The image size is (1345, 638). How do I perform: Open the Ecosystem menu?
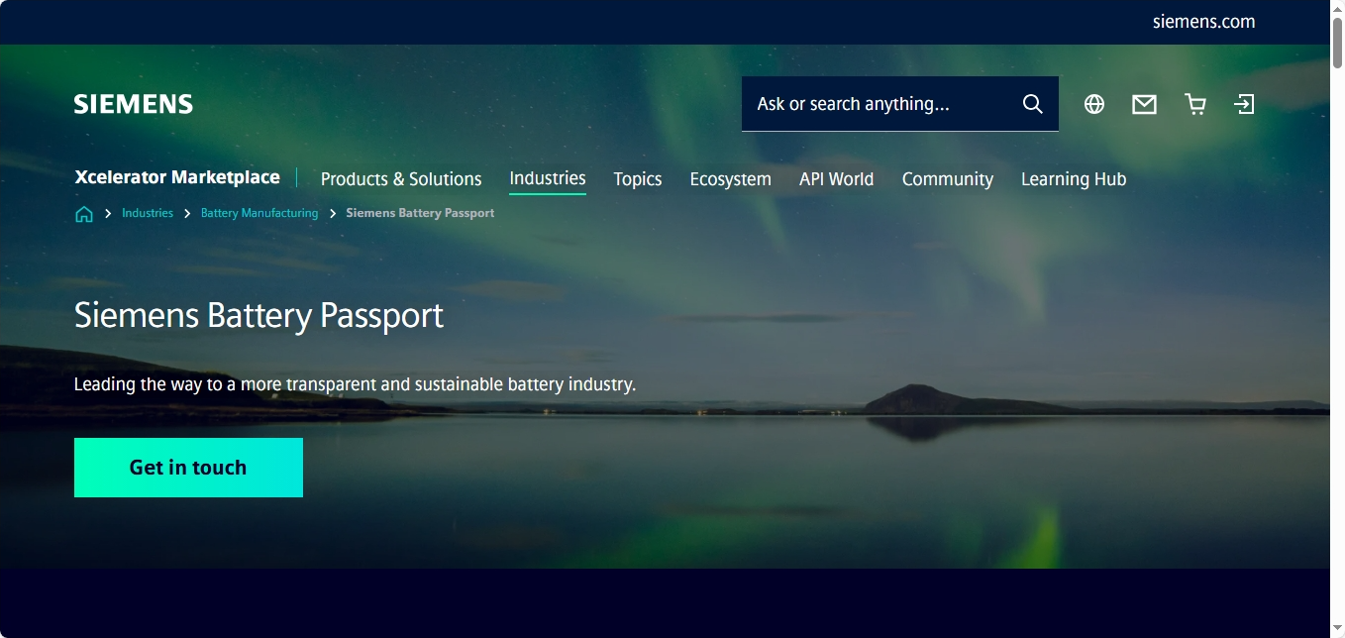[x=730, y=179]
